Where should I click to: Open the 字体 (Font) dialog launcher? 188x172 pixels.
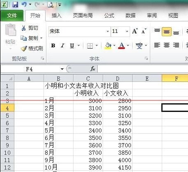coord(147,58)
